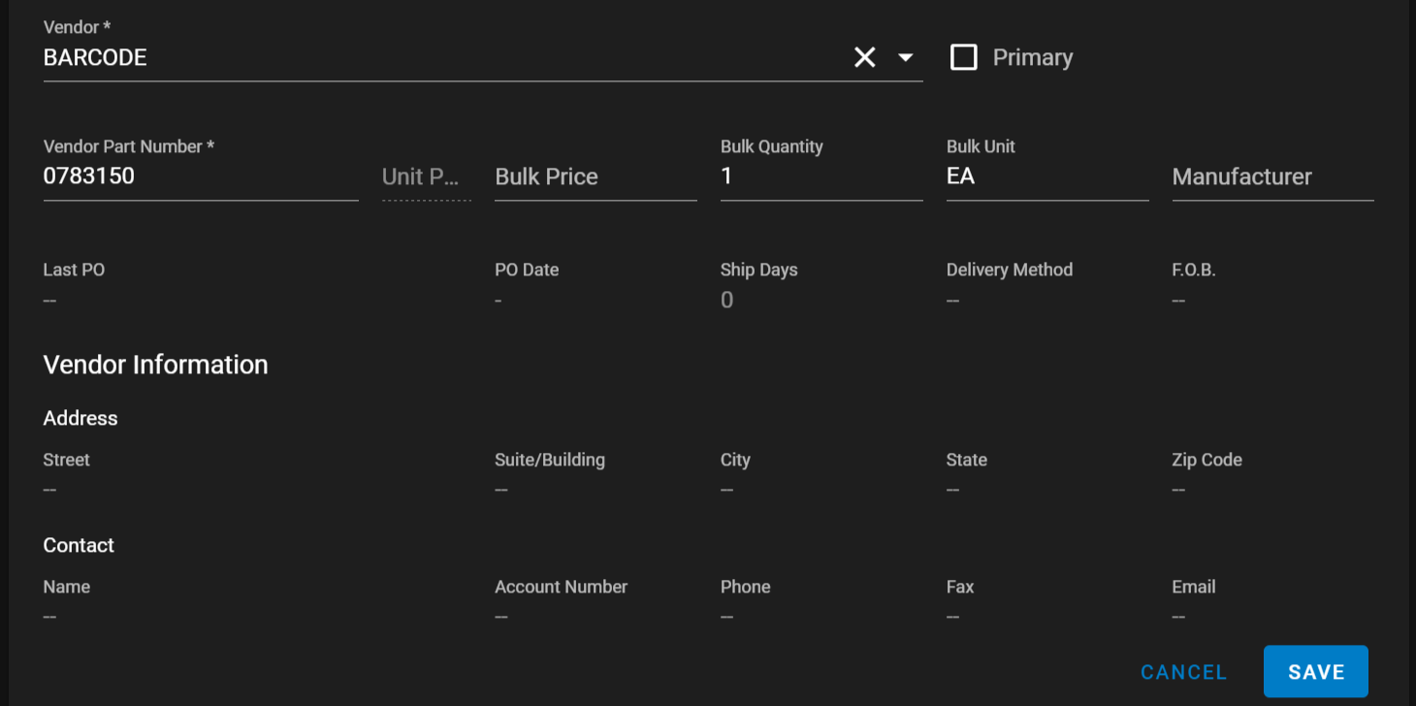
Task: Focus the Manufacturer input field
Action: pos(1271,177)
